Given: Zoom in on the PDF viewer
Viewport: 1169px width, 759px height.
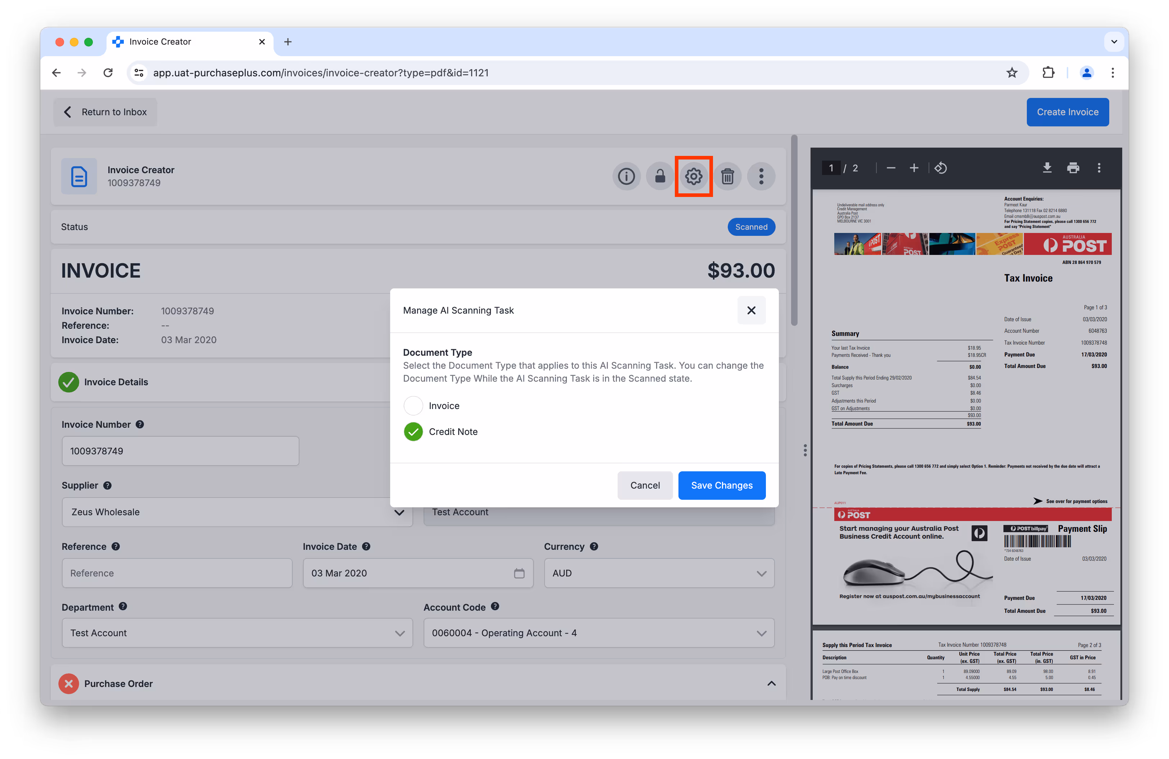Looking at the screenshot, I should click(x=913, y=168).
